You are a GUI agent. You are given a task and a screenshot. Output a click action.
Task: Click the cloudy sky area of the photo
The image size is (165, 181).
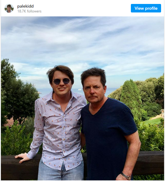[x=82, y=44]
